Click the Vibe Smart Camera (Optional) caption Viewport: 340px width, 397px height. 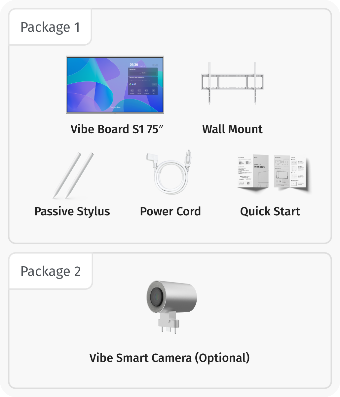170,358
